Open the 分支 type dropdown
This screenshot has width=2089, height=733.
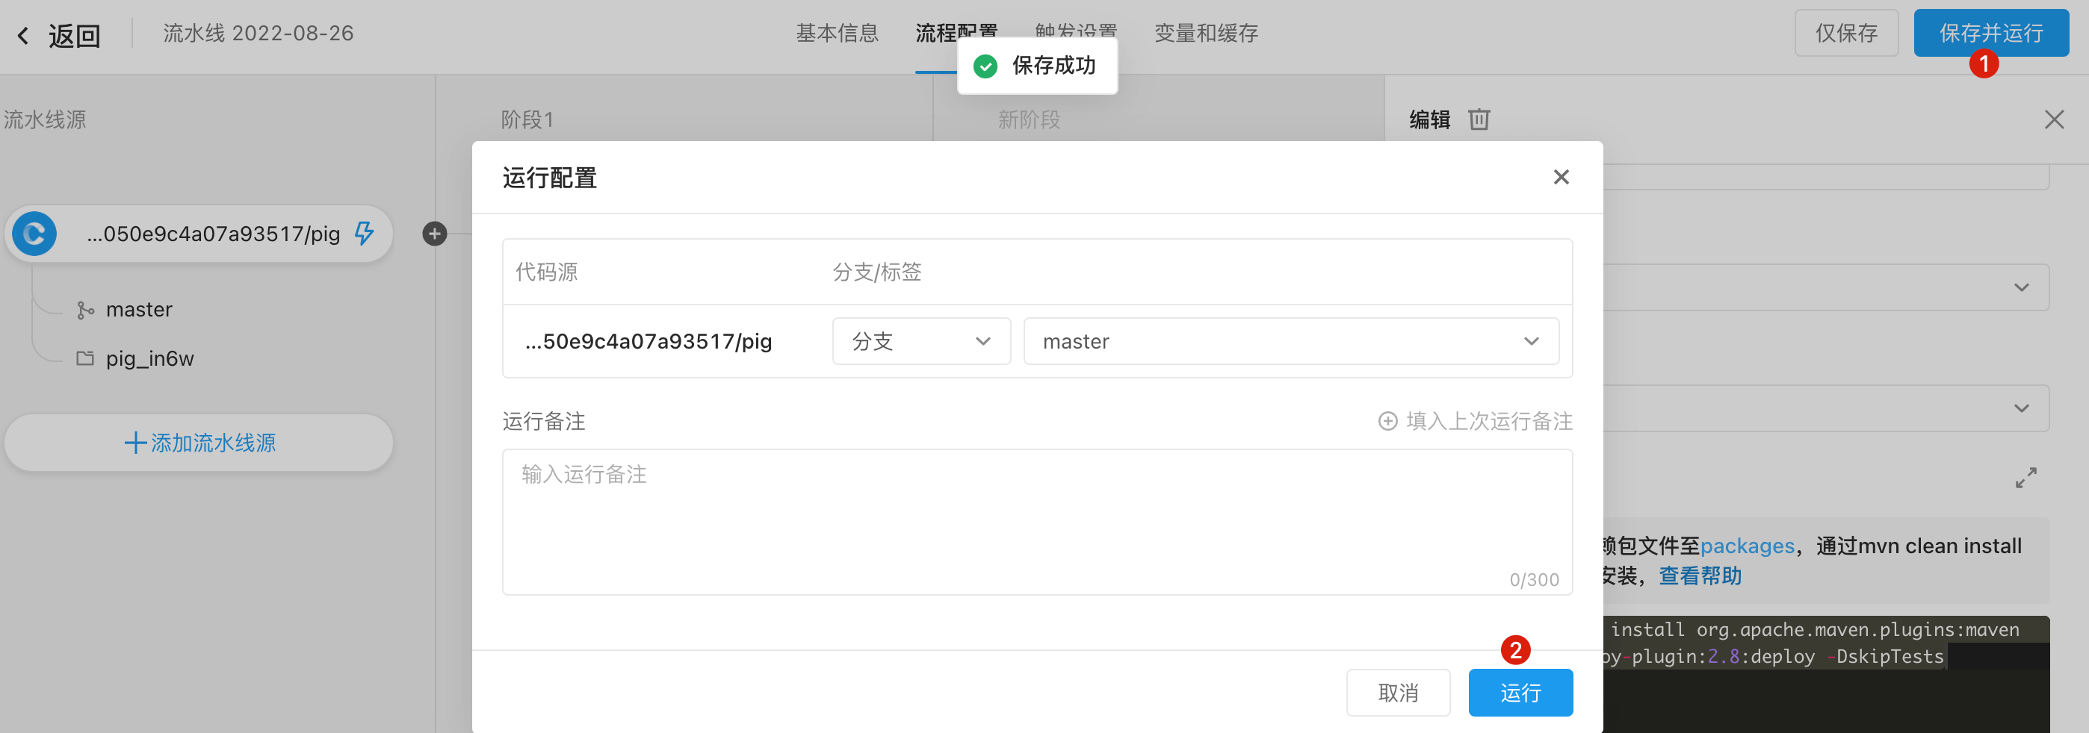point(921,341)
